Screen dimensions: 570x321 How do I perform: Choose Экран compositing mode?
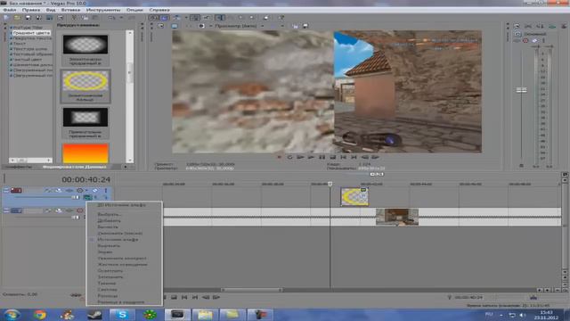click(105, 251)
